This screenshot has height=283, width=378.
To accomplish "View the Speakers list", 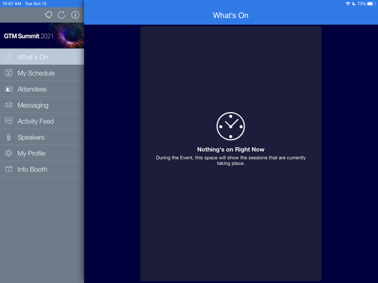I will click(x=42, y=137).
